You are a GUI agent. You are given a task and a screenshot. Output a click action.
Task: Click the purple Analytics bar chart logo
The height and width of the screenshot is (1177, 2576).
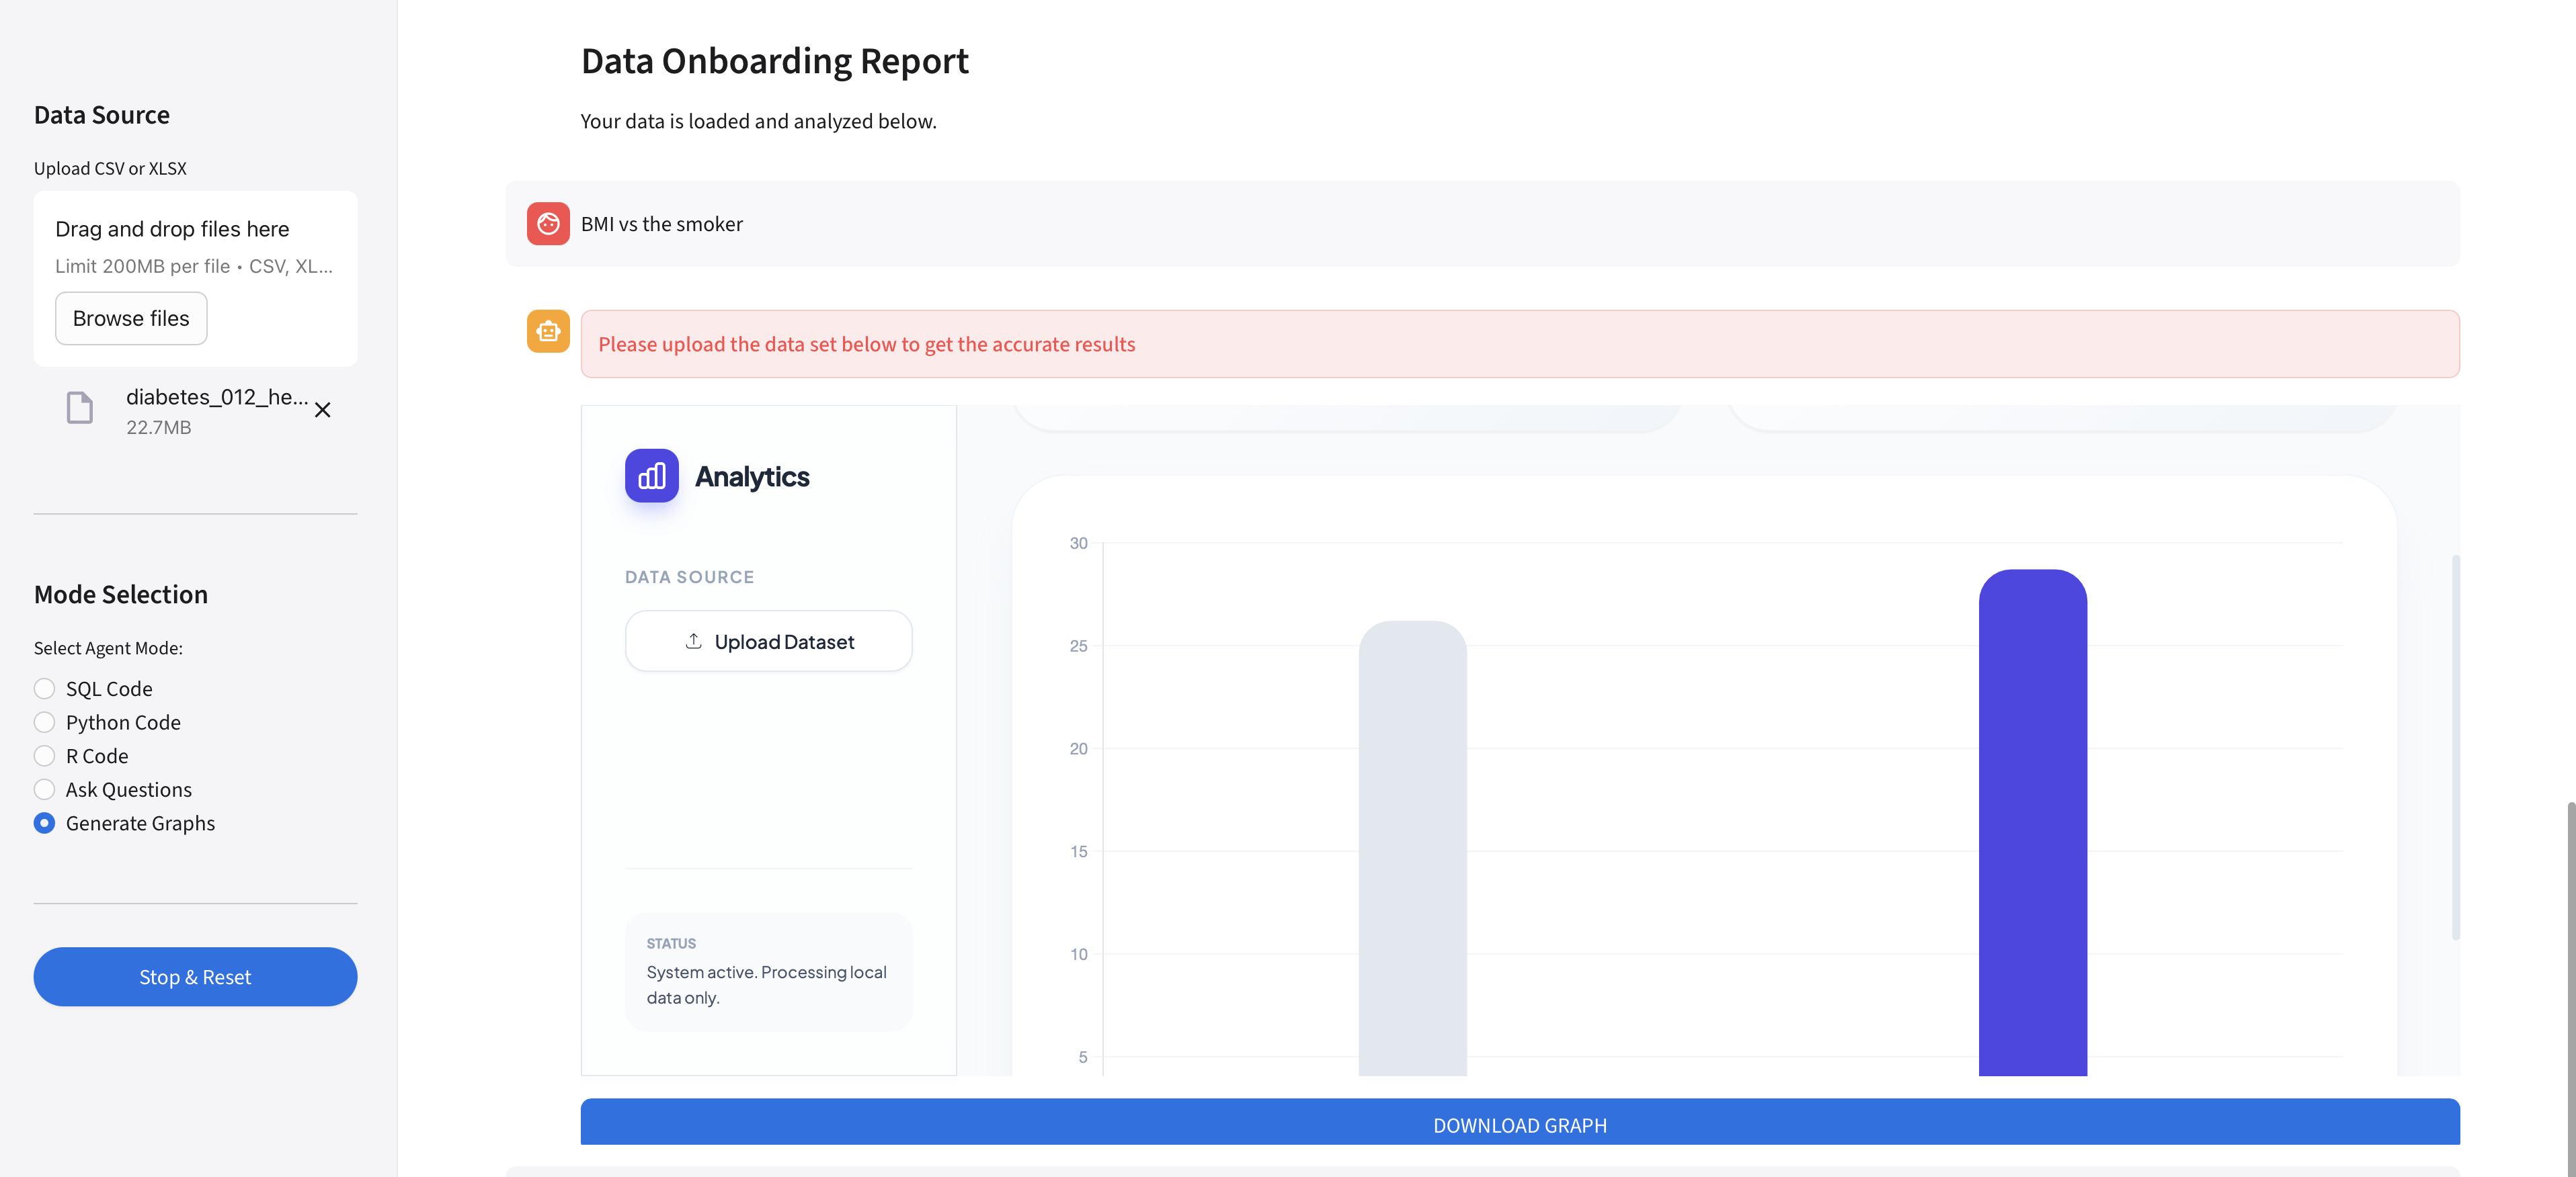point(651,476)
